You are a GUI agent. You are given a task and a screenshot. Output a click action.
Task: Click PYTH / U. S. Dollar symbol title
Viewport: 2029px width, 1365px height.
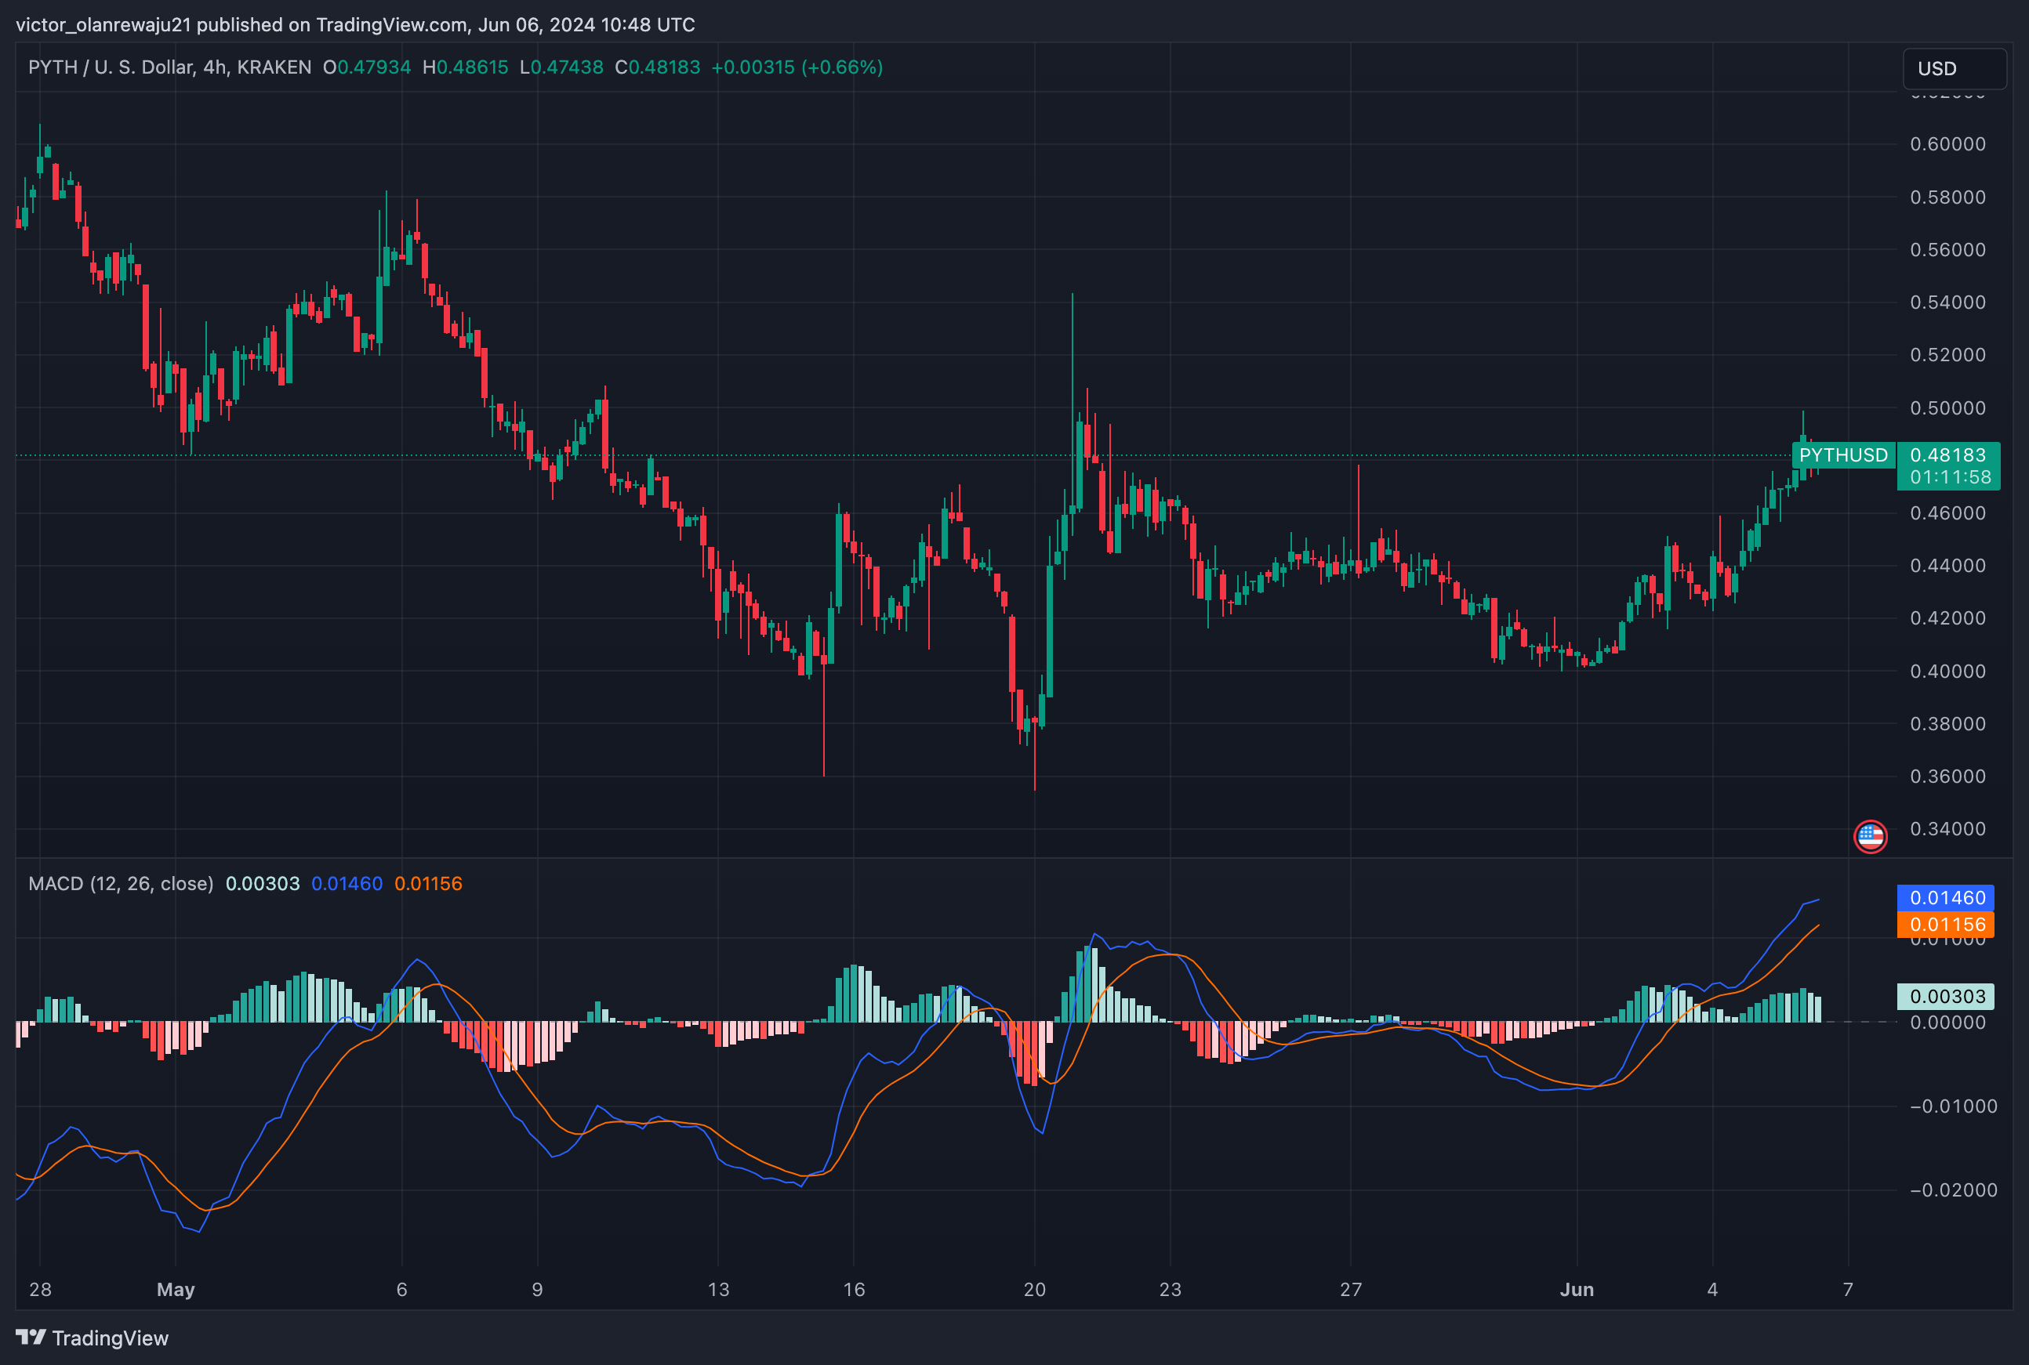(x=111, y=67)
